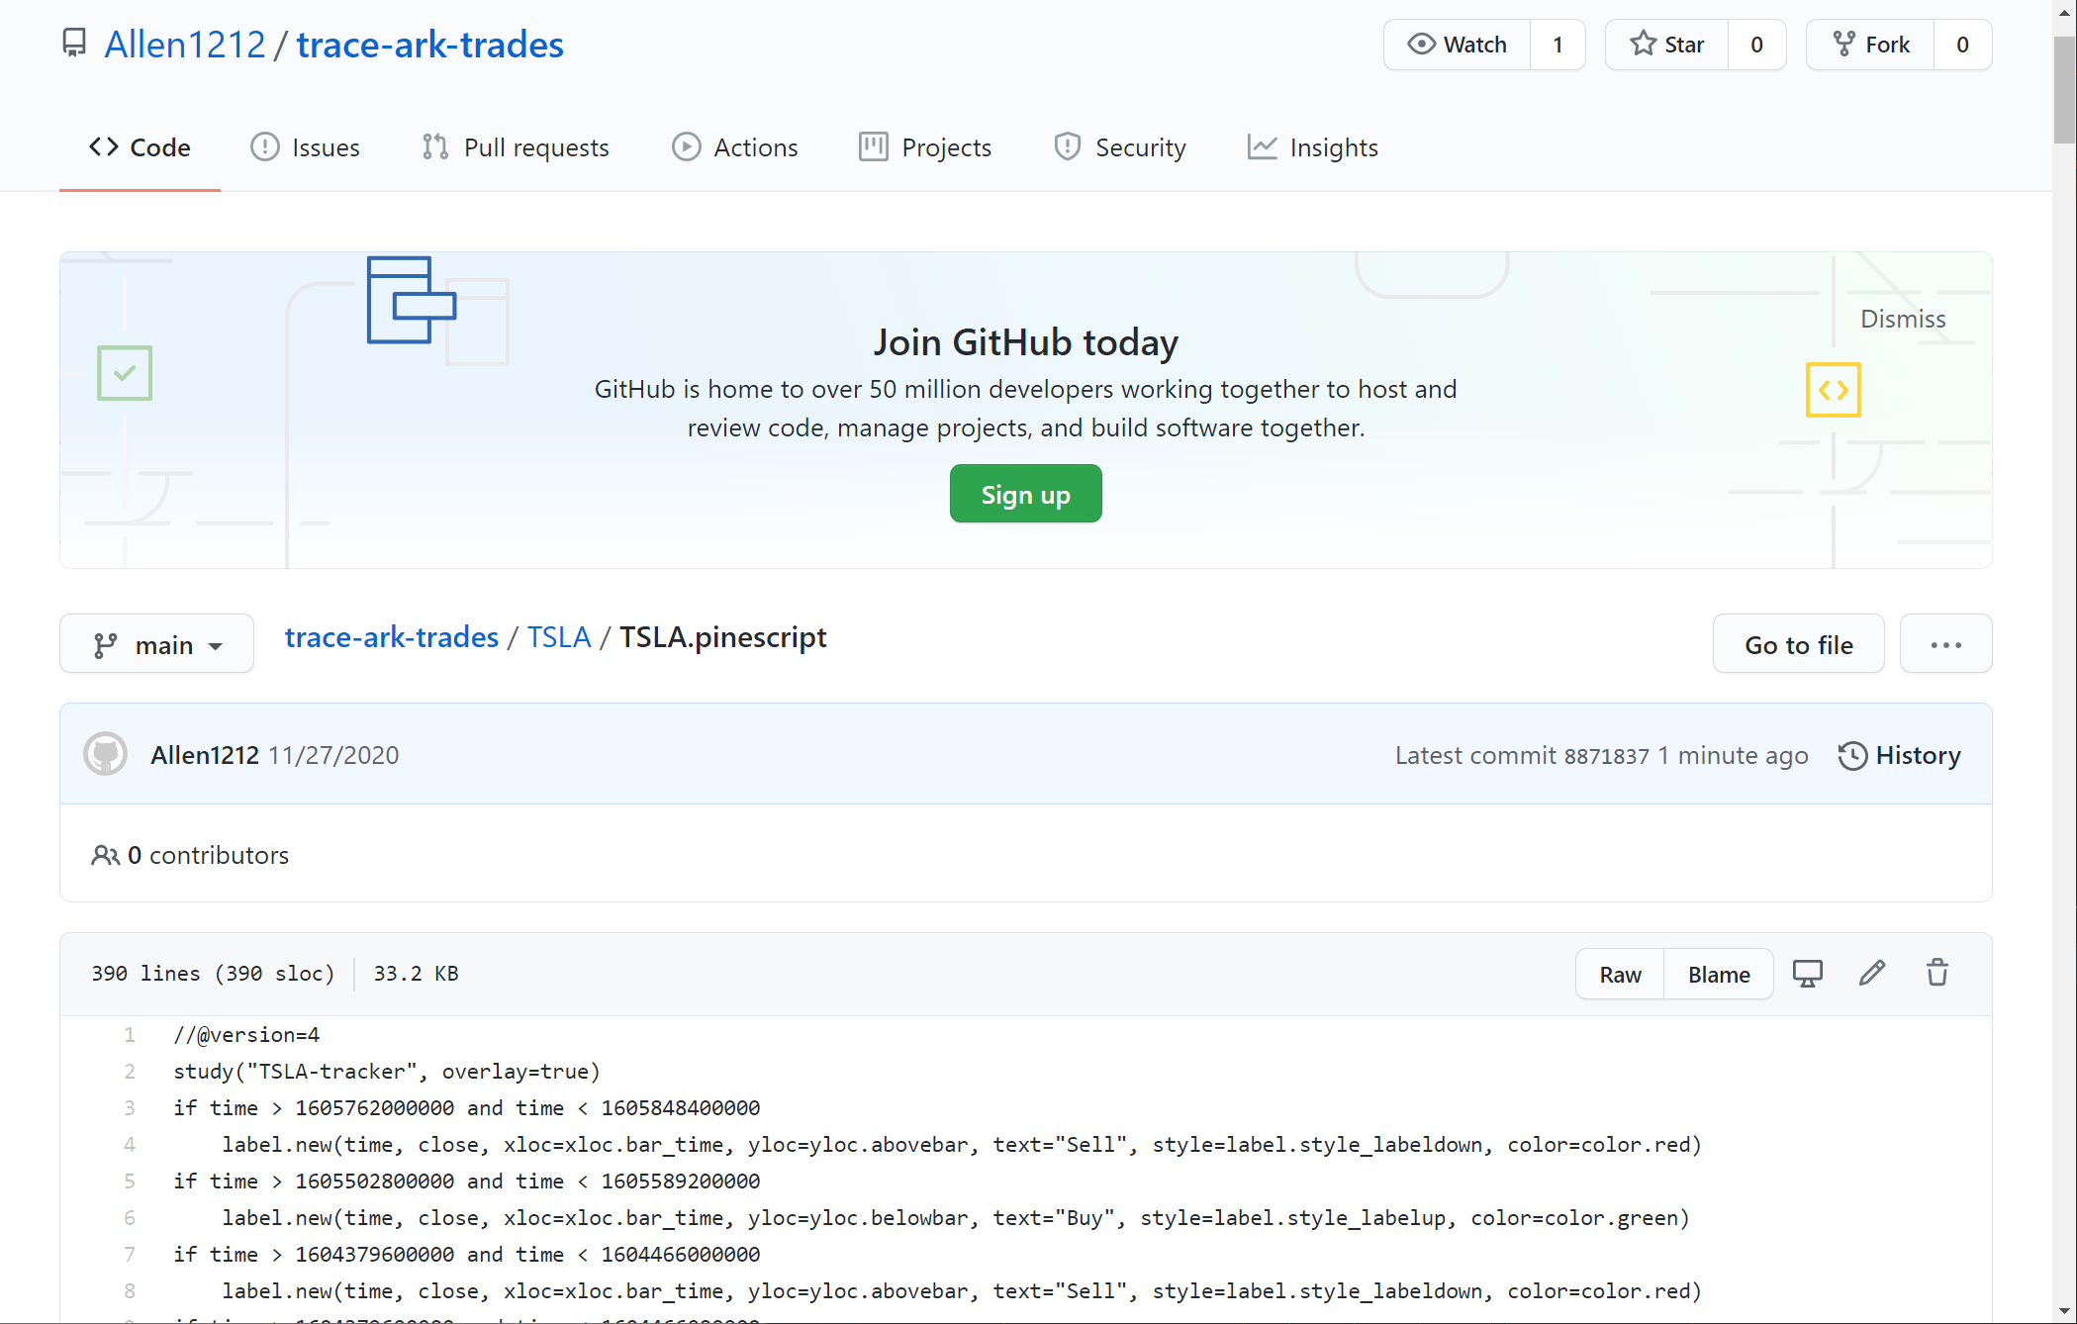Click the contributors people icon

point(104,856)
